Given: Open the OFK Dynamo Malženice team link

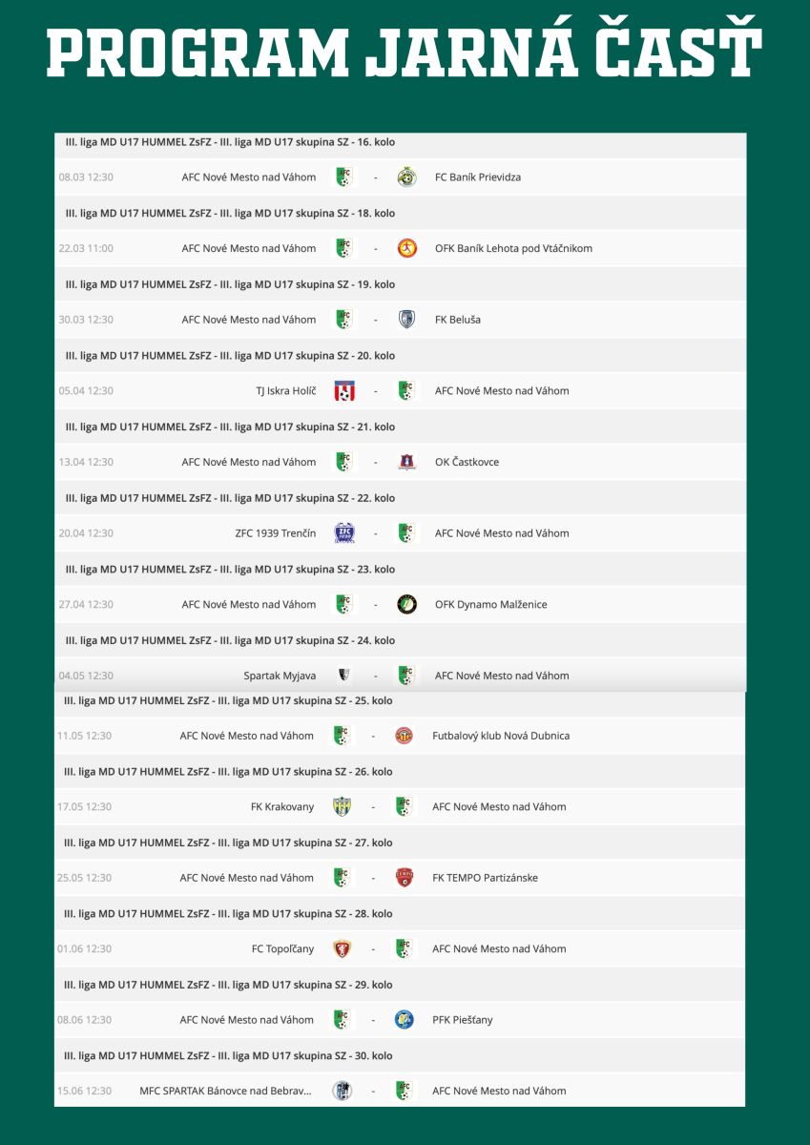Looking at the screenshot, I should click(491, 605).
